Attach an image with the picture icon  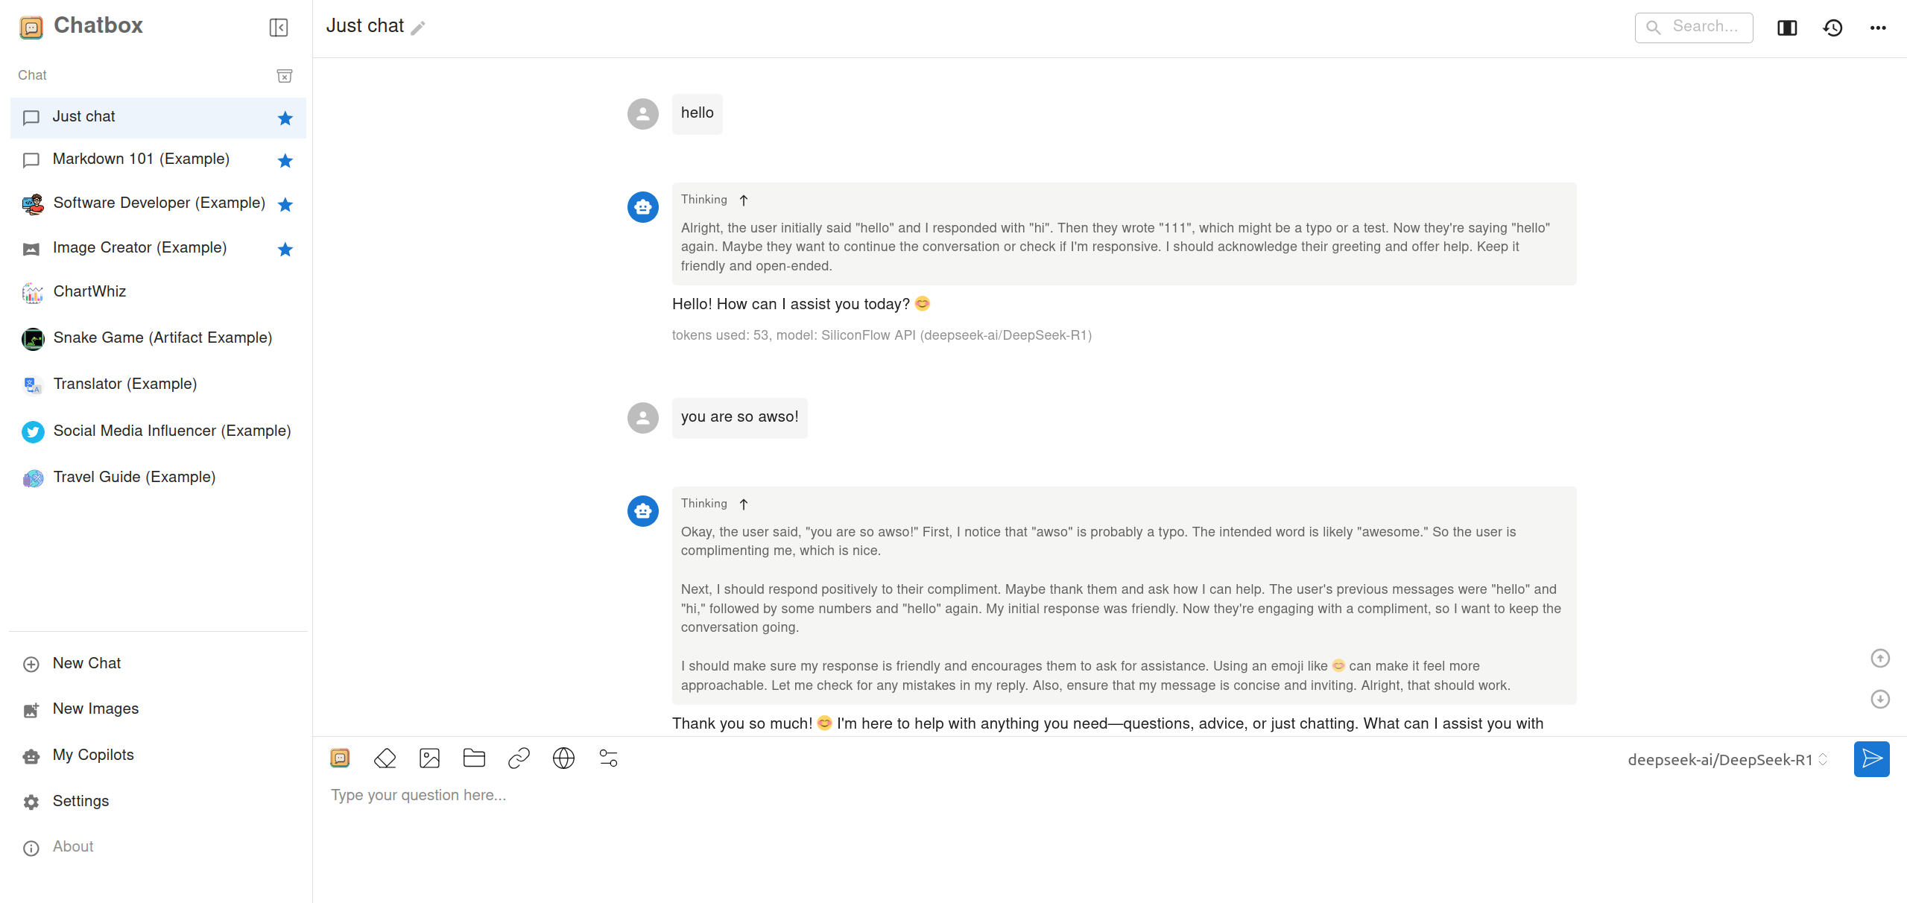click(x=429, y=758)
